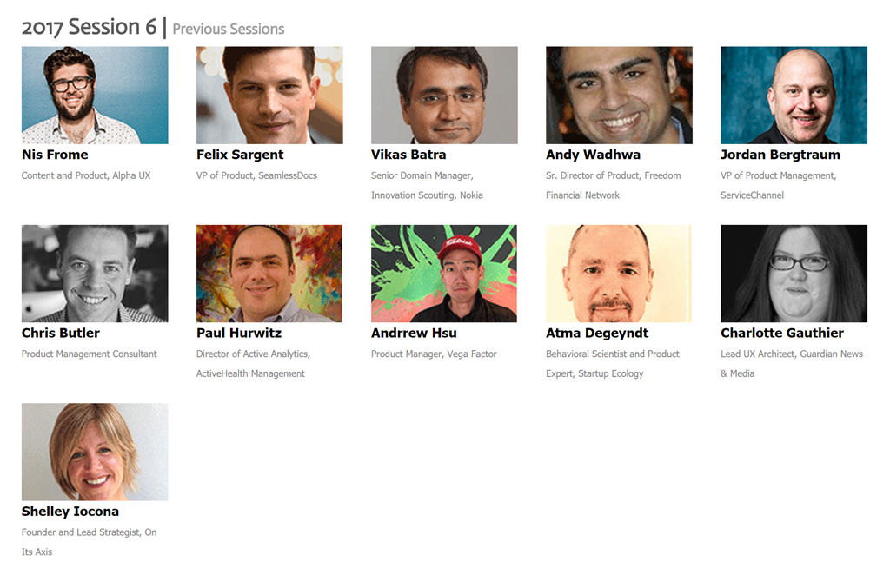890x575 pixels.
Task: Click the Atma Degeyndt name heading
Action: pyautogui.click(x=597, y=333)
